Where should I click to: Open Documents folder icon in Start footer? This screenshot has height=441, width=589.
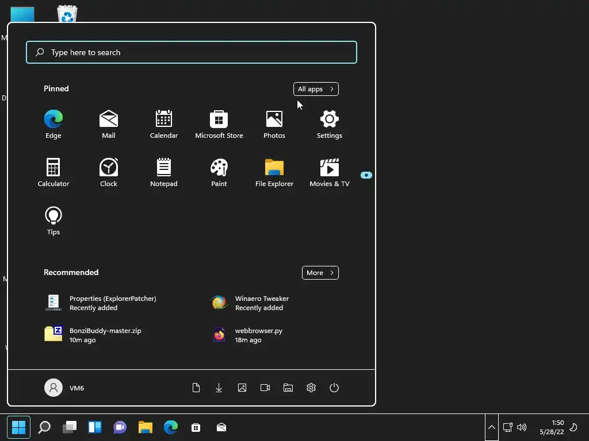(x=196, y=388)
